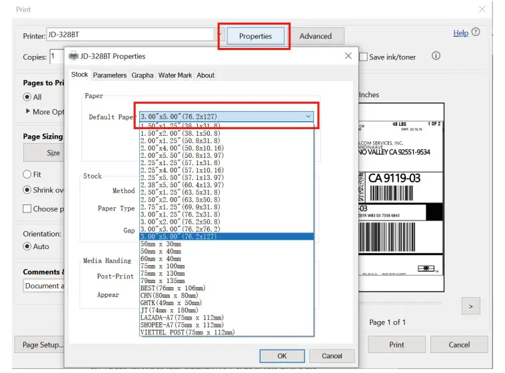
Task: Select highlighted 3.00"x5.00"(76.2x127) list entry
Action: coord(227,236)
